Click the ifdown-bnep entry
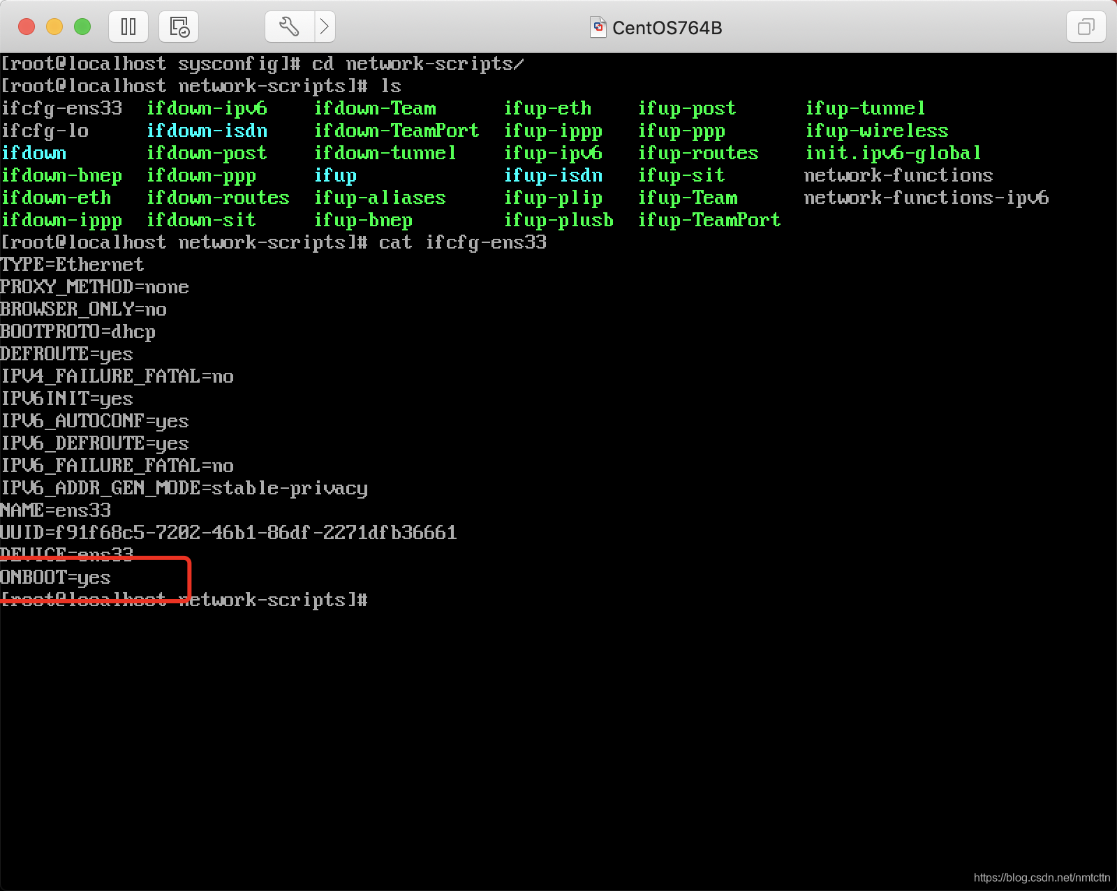 point(61,175)
